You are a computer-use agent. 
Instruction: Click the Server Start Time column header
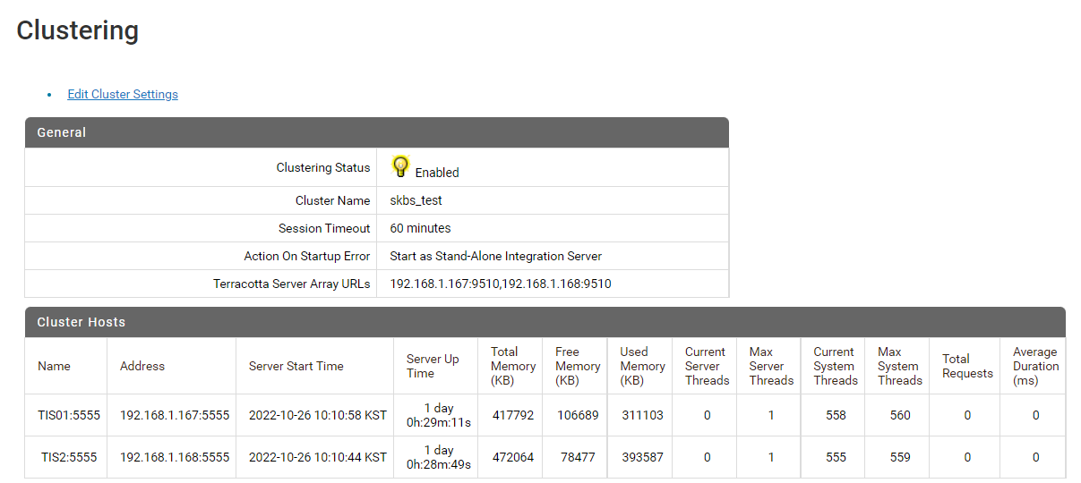pos(296,366)
